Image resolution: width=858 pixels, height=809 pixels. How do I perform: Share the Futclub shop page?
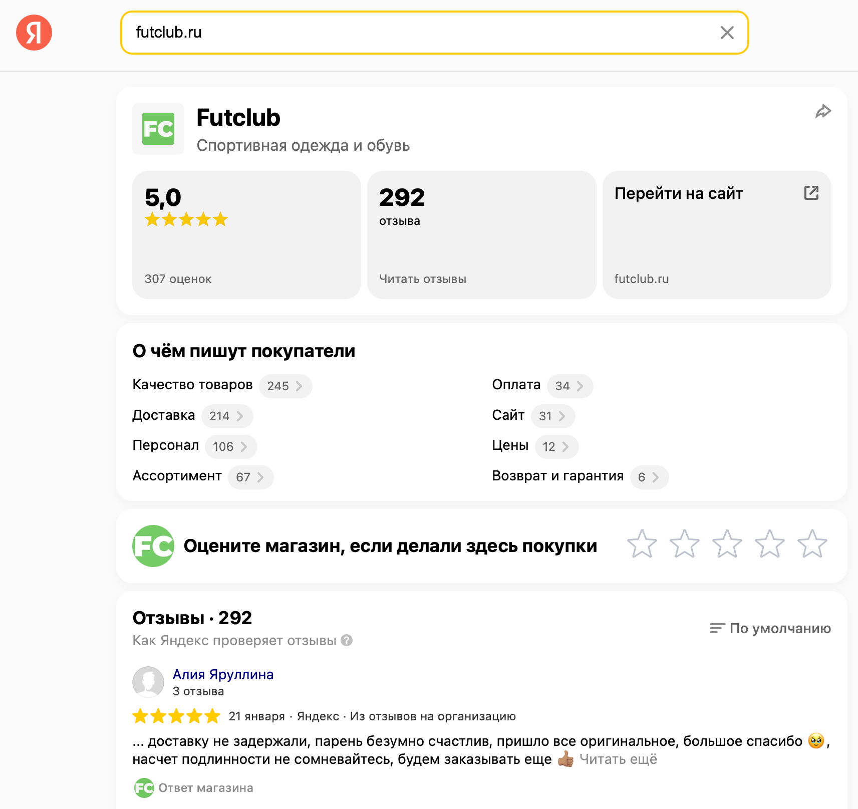click(x=823, y=111)
